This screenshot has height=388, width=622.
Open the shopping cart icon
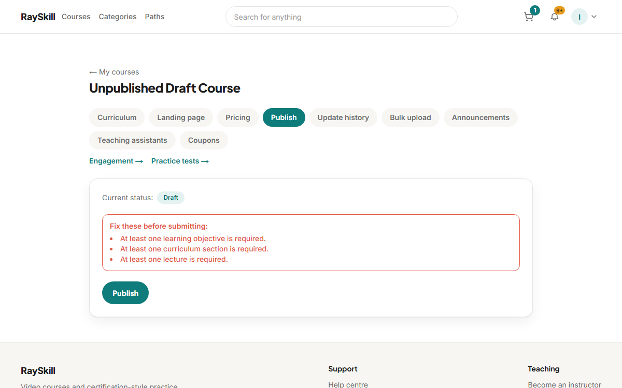point(529,17)
